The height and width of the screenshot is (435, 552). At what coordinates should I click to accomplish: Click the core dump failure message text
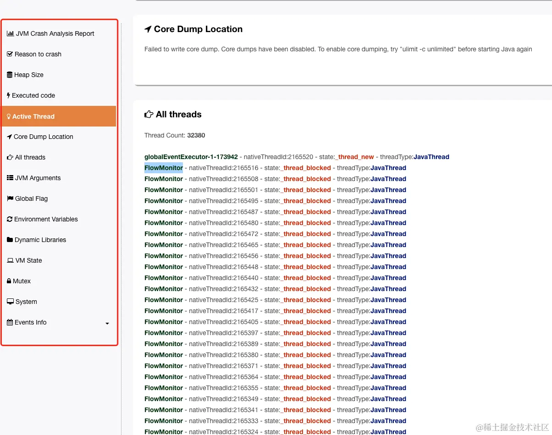click(x=338, y=49)
